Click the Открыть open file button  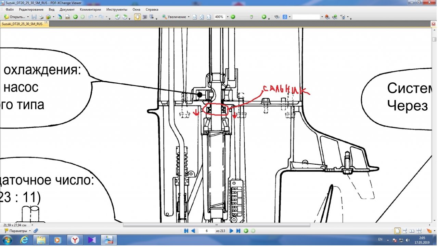tap(15, 17)
